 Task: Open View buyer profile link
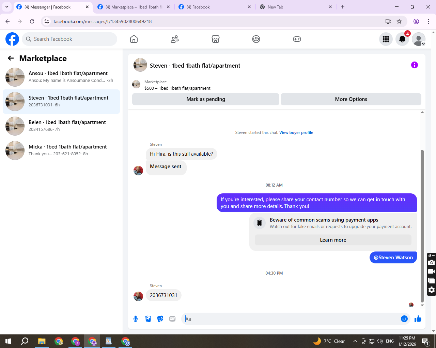point(296,133)
